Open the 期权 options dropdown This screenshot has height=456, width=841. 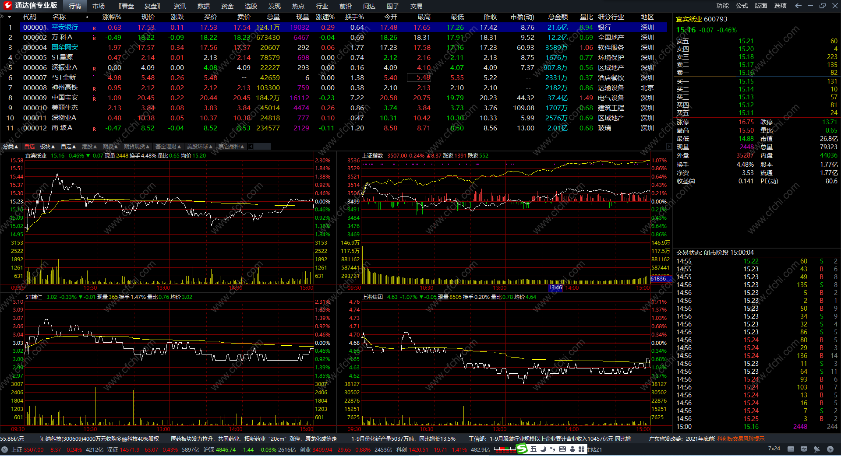click(110, 146)
